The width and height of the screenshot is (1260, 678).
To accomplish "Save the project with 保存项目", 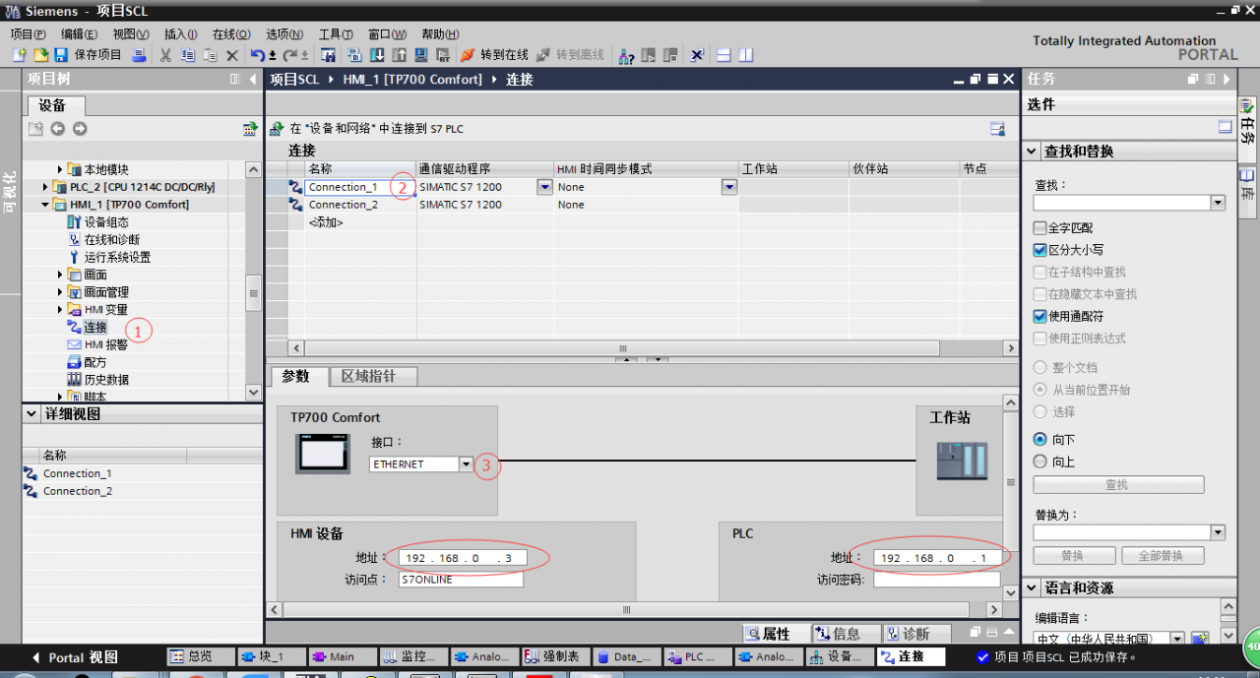I will coord(89,55).
